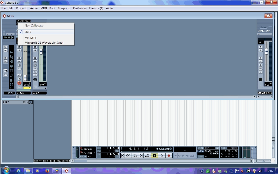Toggle audio channels waveform visibility icon in mixer
Screen dimensions: 278x174
(x=11, y=52)
